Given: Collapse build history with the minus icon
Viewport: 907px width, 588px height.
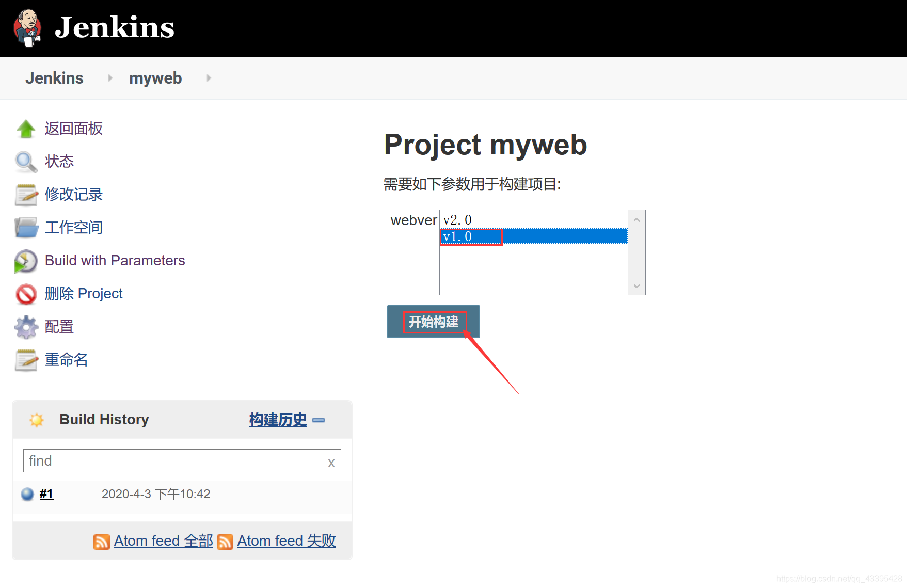Looking at the screenshot, I should [319, 420].
